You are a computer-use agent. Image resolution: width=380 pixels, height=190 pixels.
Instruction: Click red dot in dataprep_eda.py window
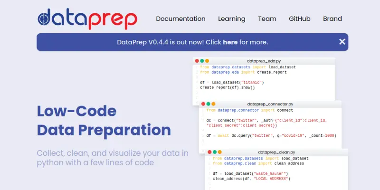pos(197,61)
